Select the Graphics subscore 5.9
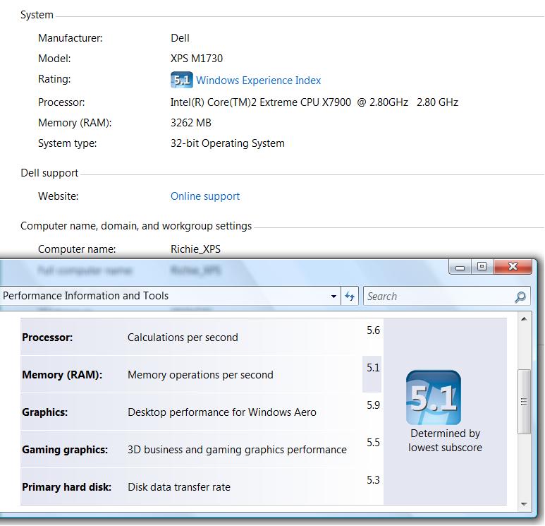The height and width of the screenshot is (526, 545). [x=373, y=405]
